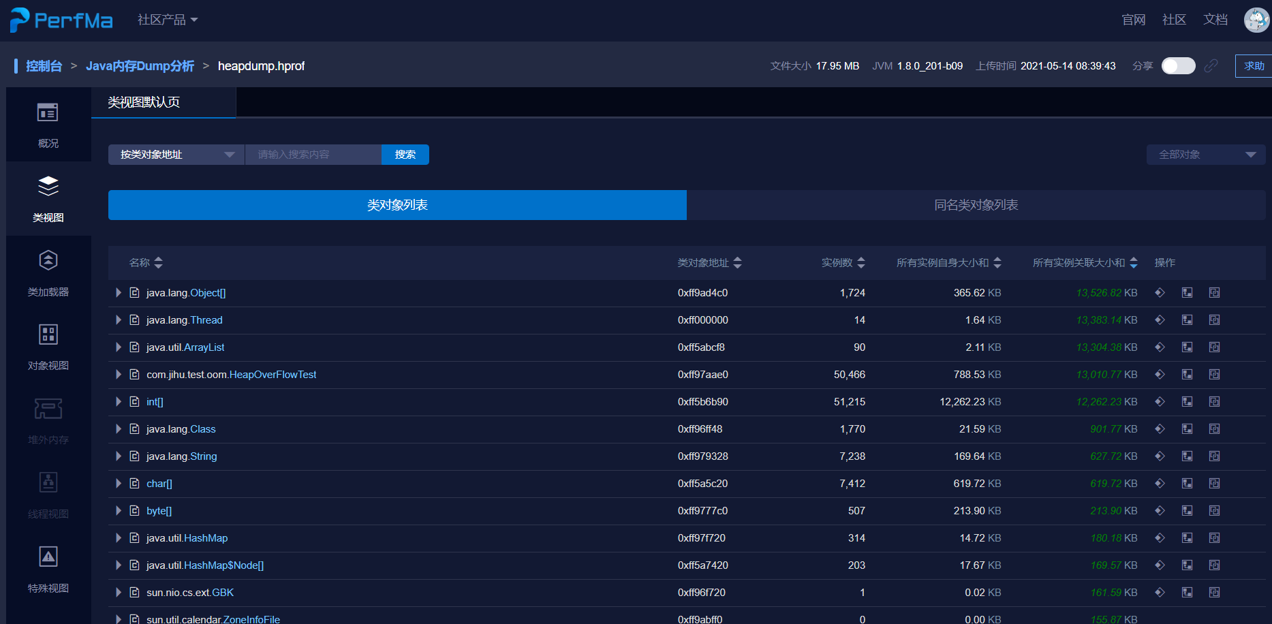Viewport: 1272px width, 624px height.
Task: Click second action icon for sun.nio.cs.ext.GBK row
Action: (1187, 593)
